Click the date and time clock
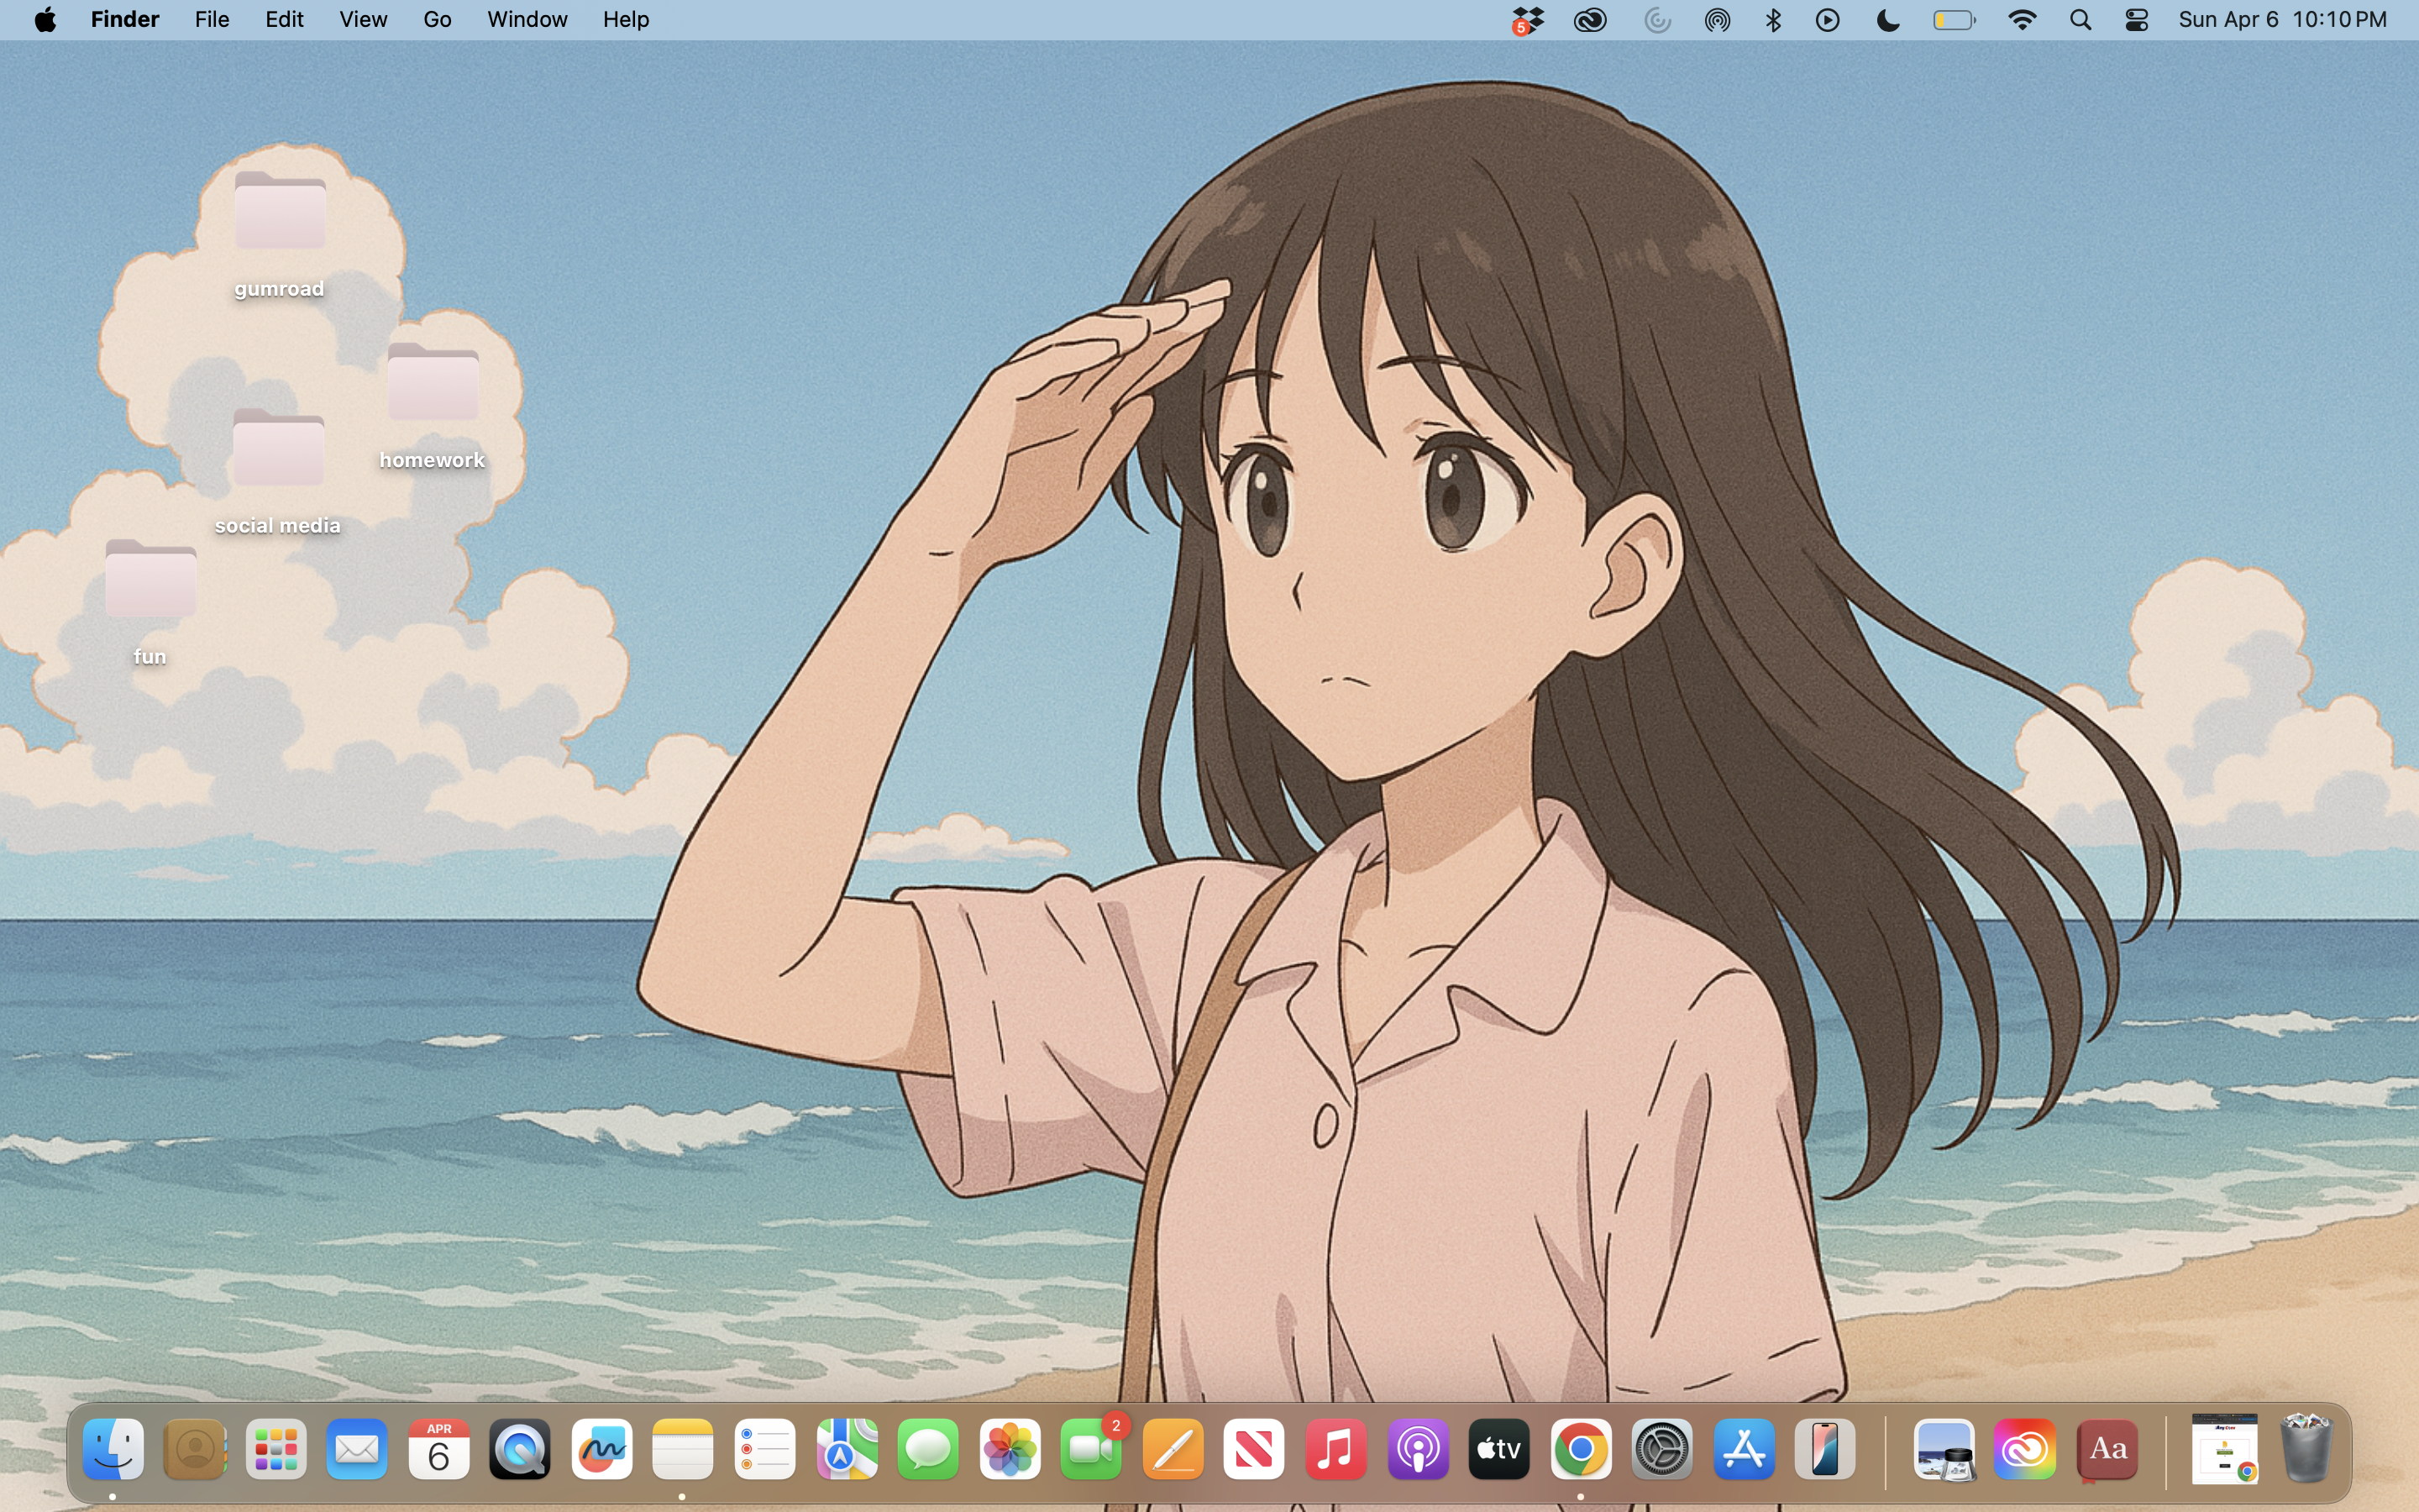Image resolution: width=2419 pixels, height=1512 pixels. click(x=2283, y=20)
